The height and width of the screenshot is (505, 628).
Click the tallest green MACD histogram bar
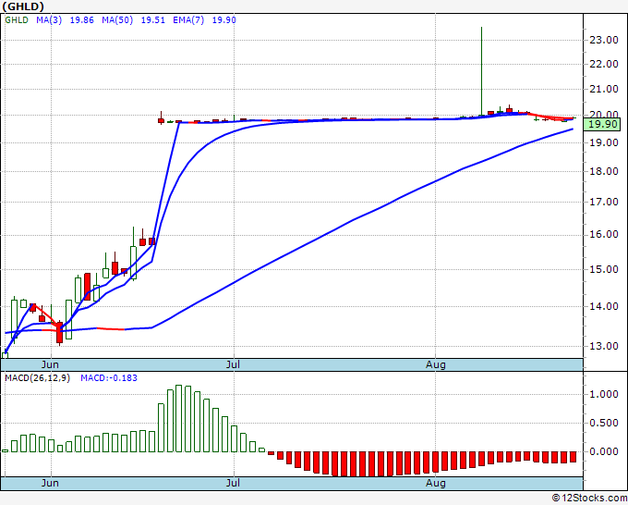pyautogui.click(x=179, y=418)
